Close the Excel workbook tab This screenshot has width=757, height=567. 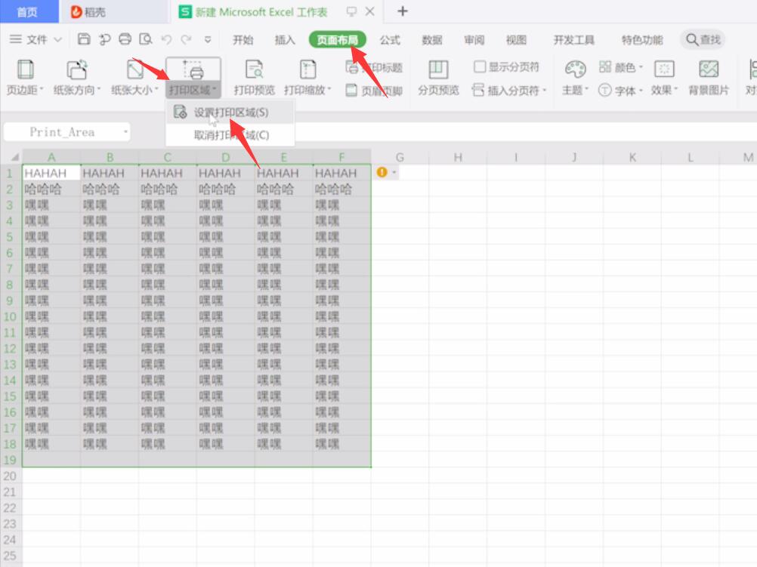369,11
